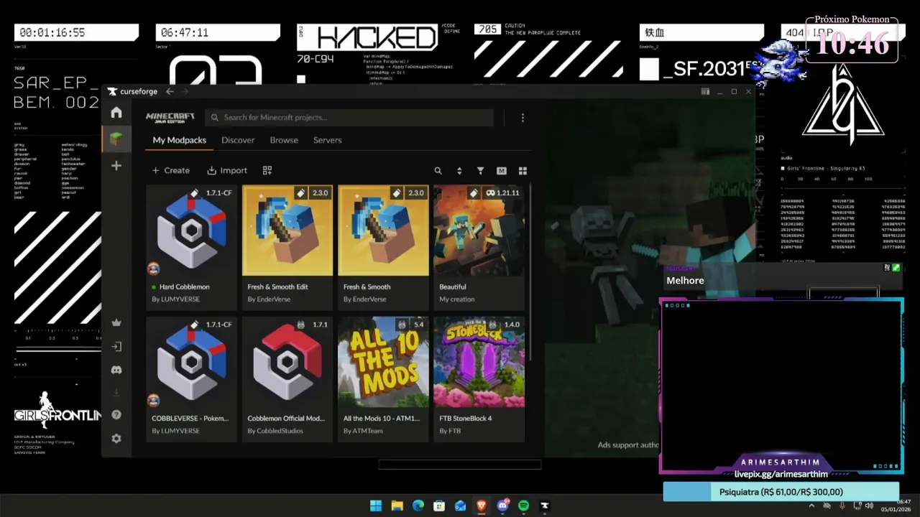Click the tag icon on Beautiful card
Screen dimensions: 920x517
pos(474,193)
